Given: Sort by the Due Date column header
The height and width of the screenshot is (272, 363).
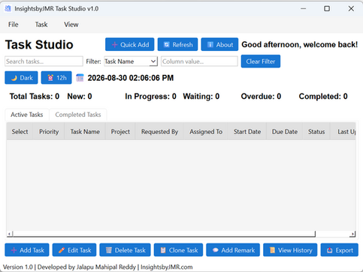Looking at the screenshot, I should point(285,132).
